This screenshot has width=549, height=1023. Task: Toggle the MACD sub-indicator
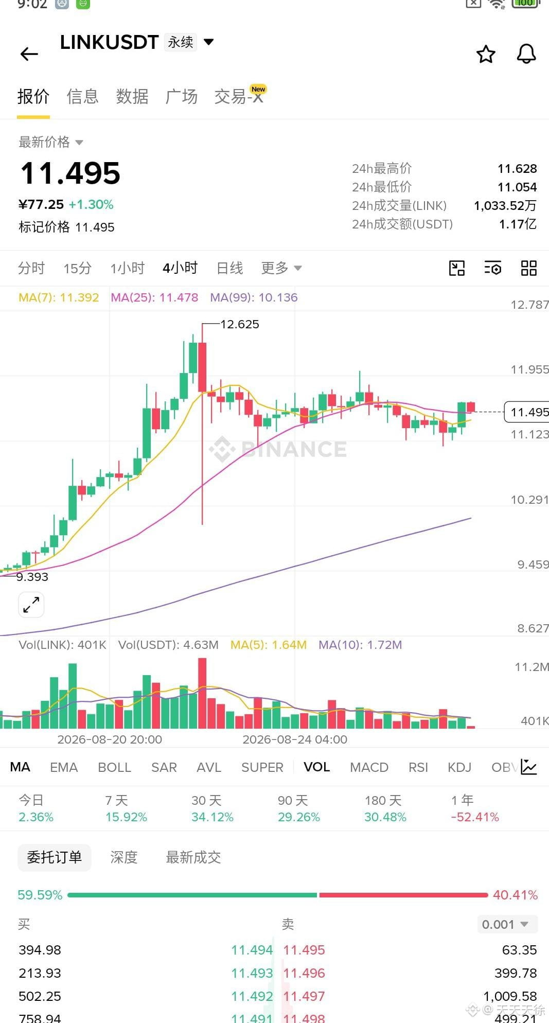tap(369, 767)
